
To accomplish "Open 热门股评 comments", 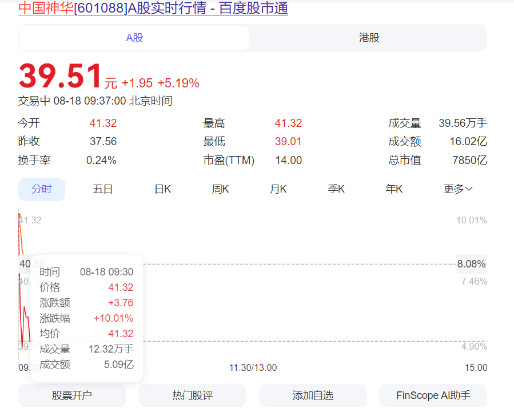I will pyautogui.click(x=193, y=395).
